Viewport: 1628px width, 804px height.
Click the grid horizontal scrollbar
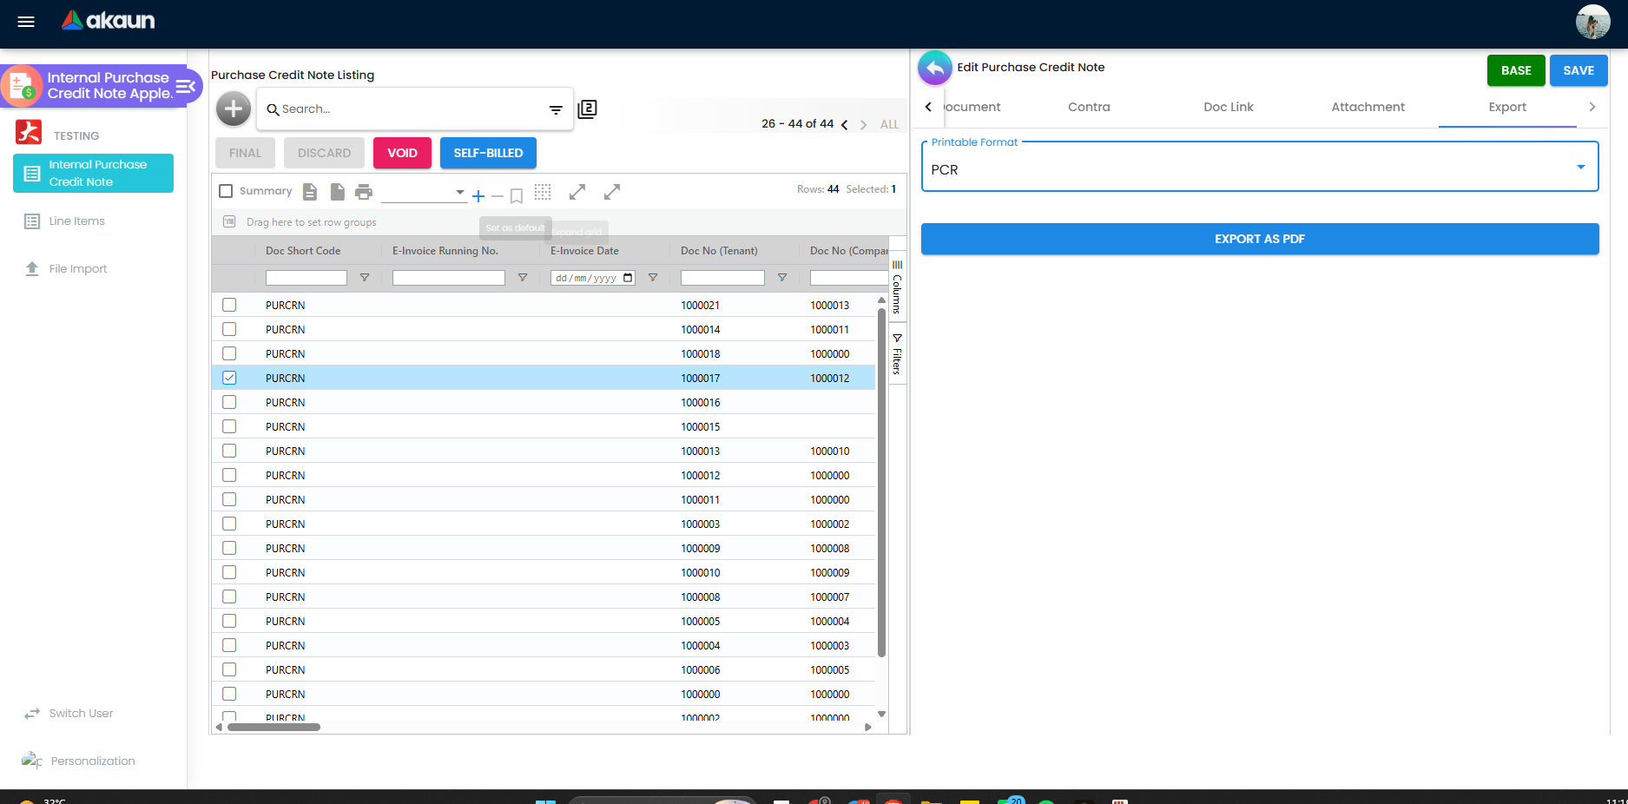coord(274,728)
